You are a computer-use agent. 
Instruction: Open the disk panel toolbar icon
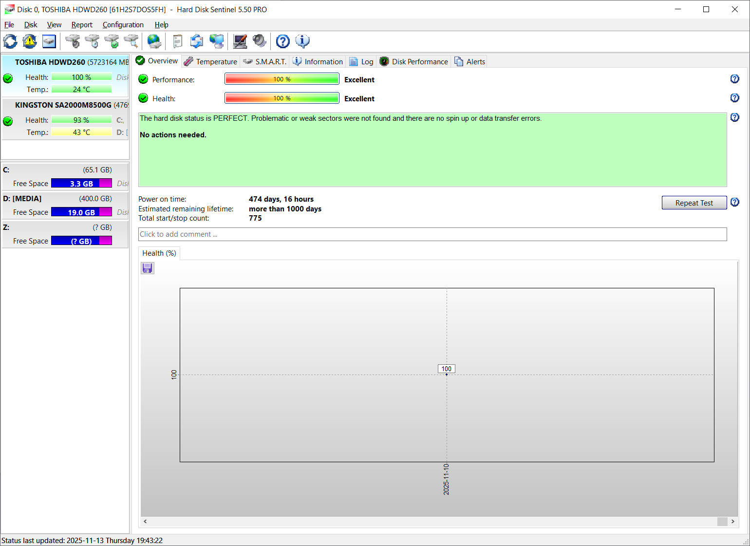click(49, 41)
